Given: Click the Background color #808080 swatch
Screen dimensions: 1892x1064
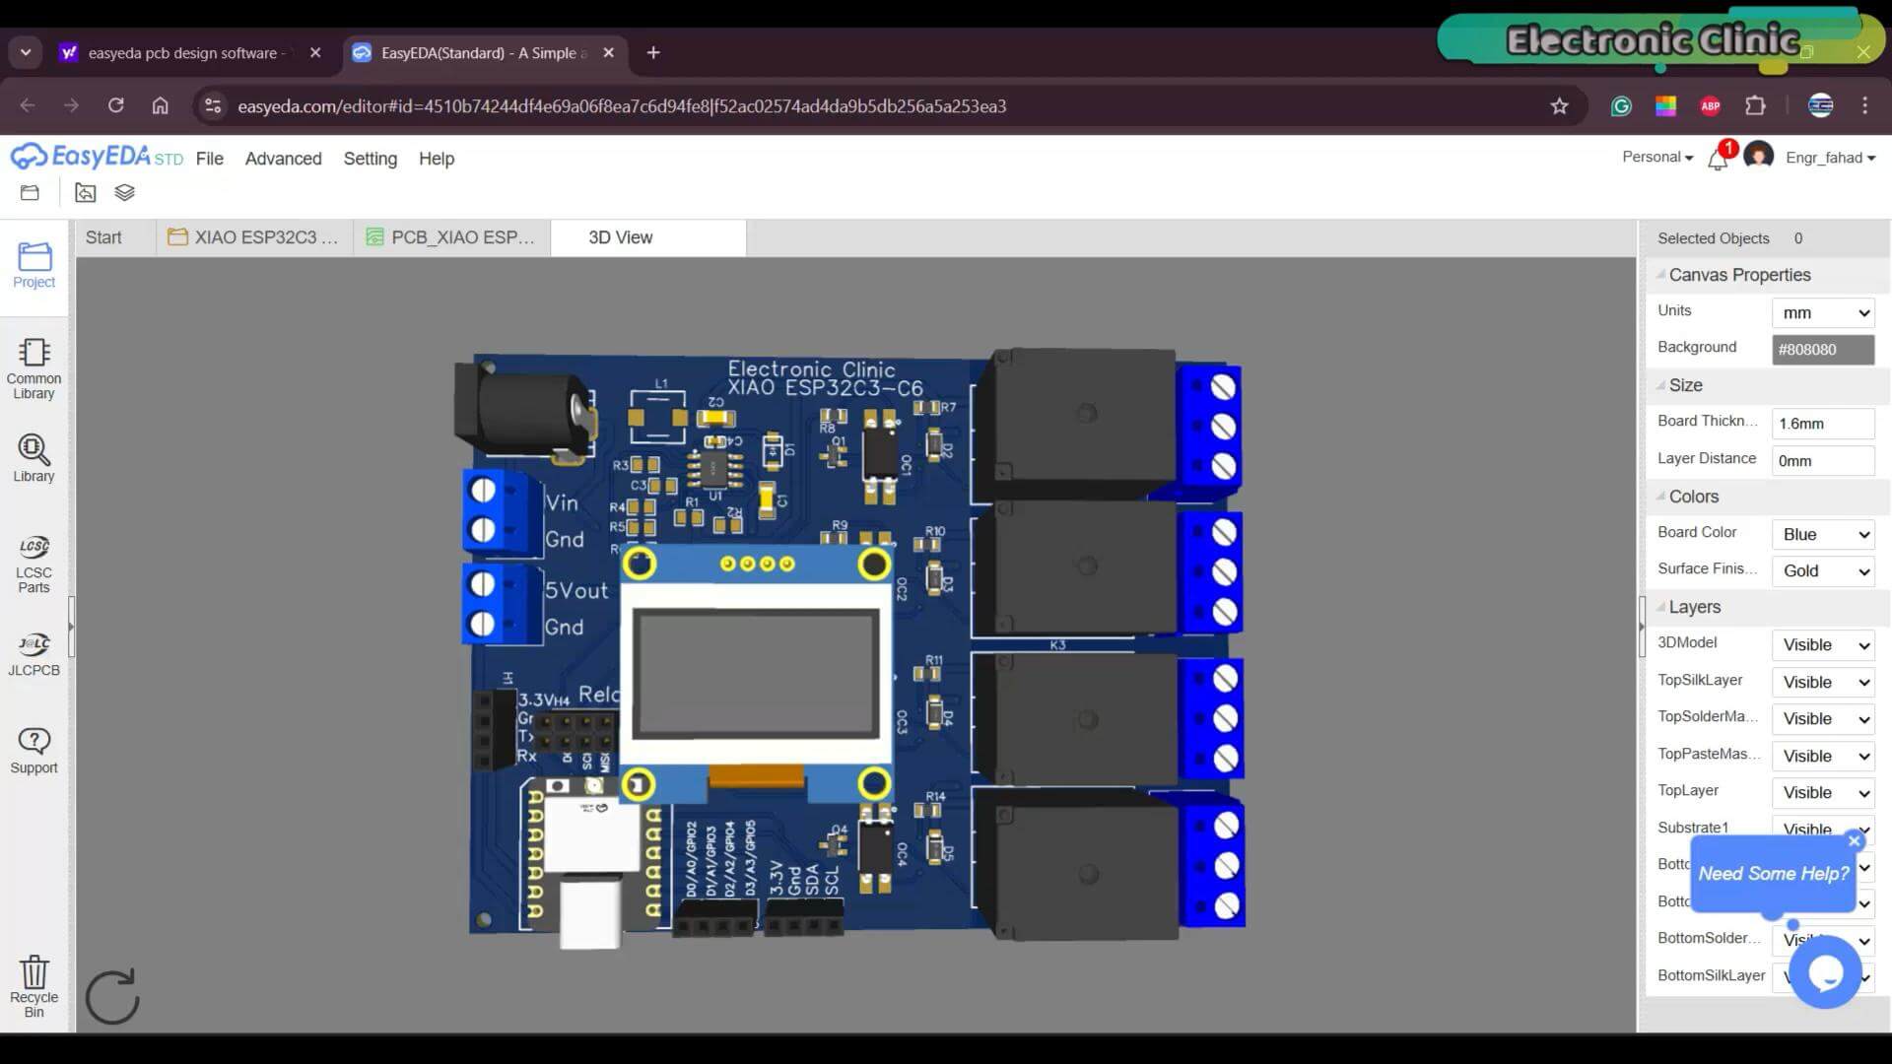Looking at the screenshot, I should point(1823,349).
